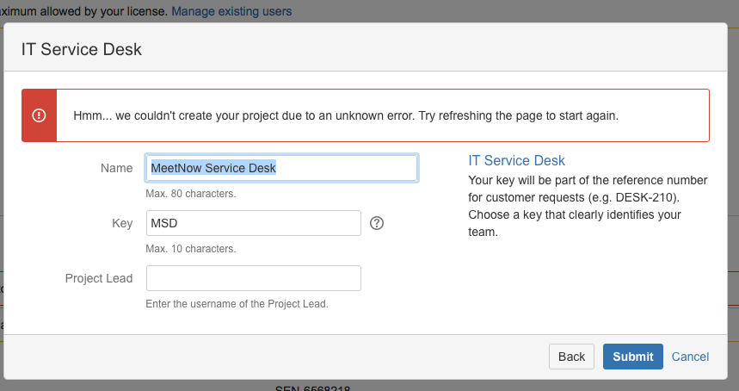Viewport: 739px width, 391px height.
Task: Click the Name field label
Action: coord(116,168)
